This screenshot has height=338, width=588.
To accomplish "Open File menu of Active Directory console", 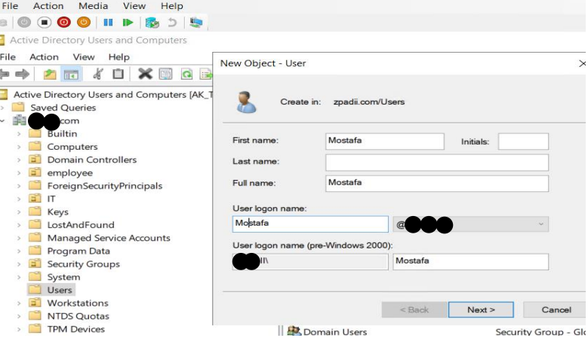I will (8, 56).
